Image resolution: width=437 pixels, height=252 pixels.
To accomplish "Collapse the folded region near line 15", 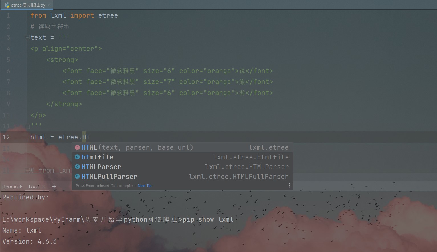I will tap(27, 170).
